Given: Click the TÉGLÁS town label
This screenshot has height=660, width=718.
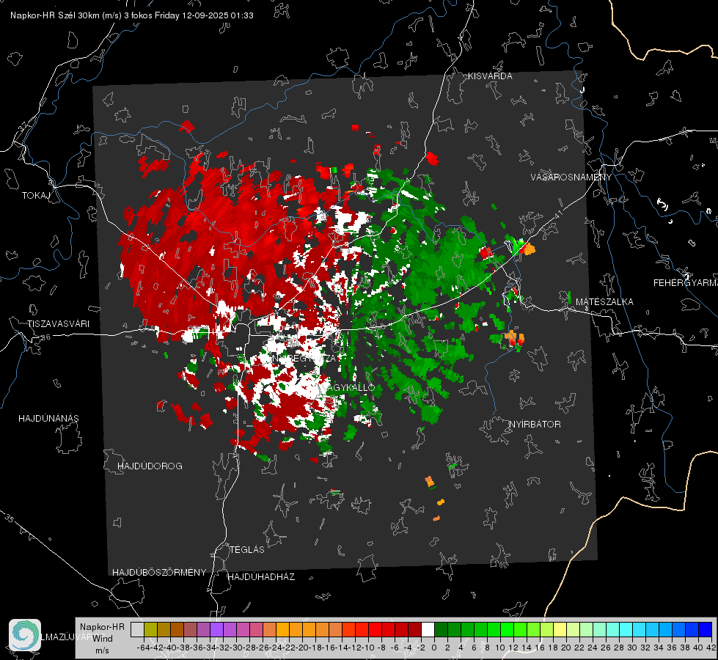Looking at the screenshot, I should 247,550.
